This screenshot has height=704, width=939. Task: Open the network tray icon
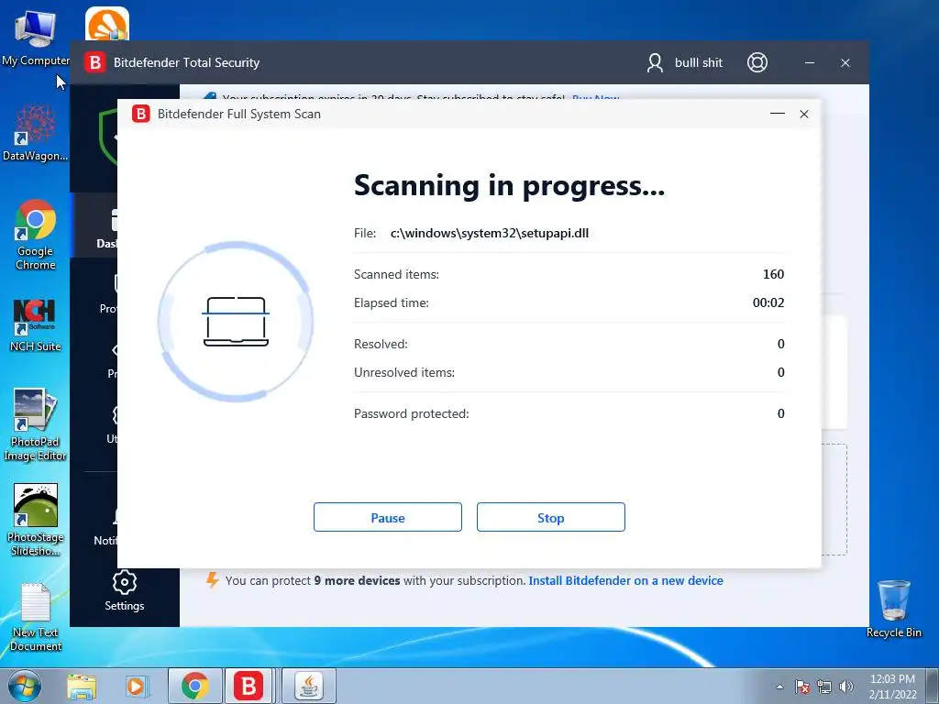click(x=824, y=687)
